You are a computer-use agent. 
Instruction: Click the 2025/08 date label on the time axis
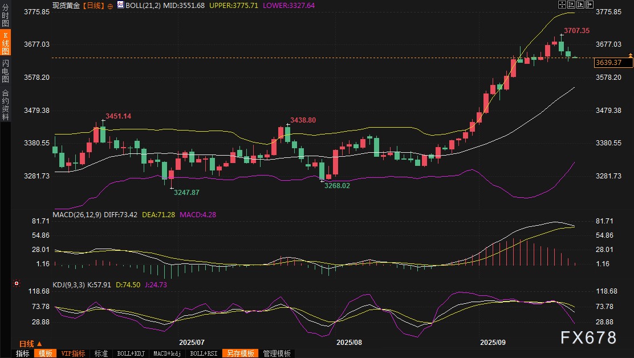point(349,342)
